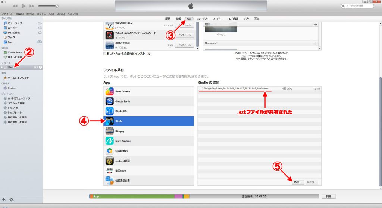The height and width of the screenshot is (208, 382).
Task: Click the 同期 button
Action: pyautogui.click(x=329, y=196)
